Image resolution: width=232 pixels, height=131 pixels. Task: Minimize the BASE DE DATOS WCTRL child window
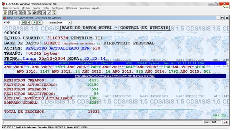click(x=218, y=18)
